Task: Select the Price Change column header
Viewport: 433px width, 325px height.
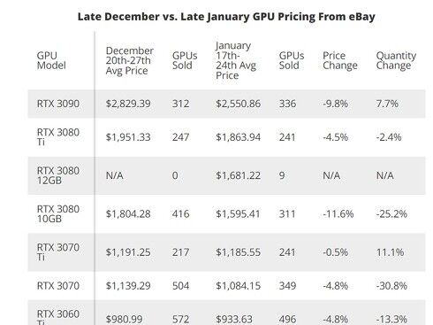Action: pyautogui.click(x=340, y=60)
